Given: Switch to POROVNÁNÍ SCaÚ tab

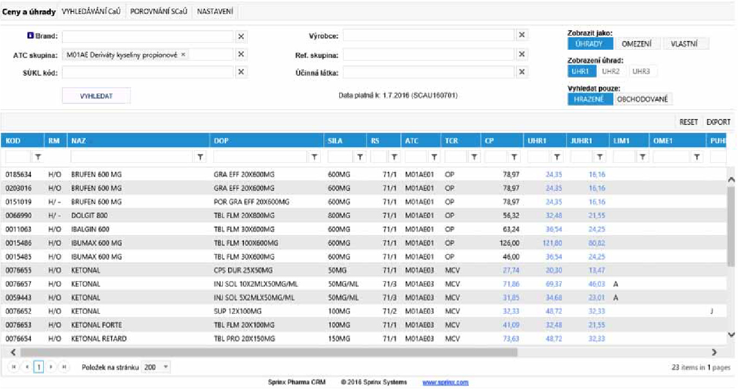Looking at the screenshot, I should [x=158, y=11].
